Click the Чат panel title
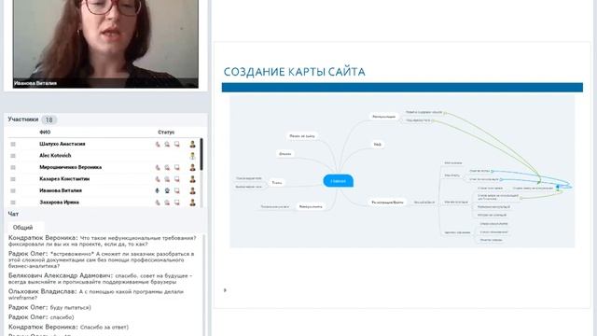The height and width of the screenshot is (336, 597). [13, 214]
